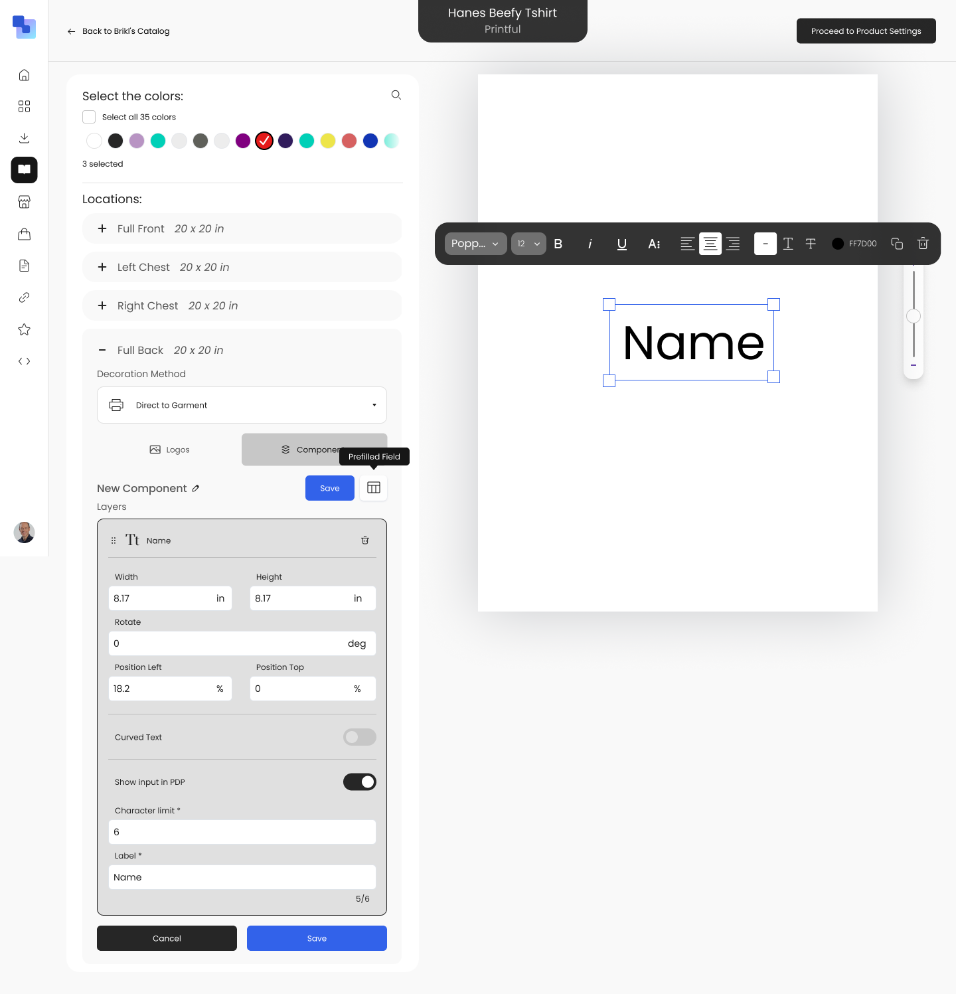Click Proceed to Product Settings

[866, 31]
